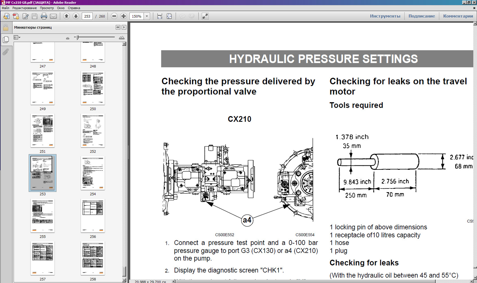Open the 150% zoom level dropdown
Viewport: 477px width, 283px height.
pyautogui.click(x=147, y=16)
